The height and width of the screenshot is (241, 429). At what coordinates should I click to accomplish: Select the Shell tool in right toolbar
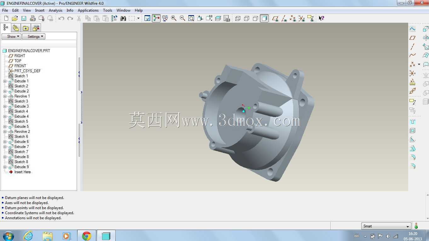[x=413, y=131]
